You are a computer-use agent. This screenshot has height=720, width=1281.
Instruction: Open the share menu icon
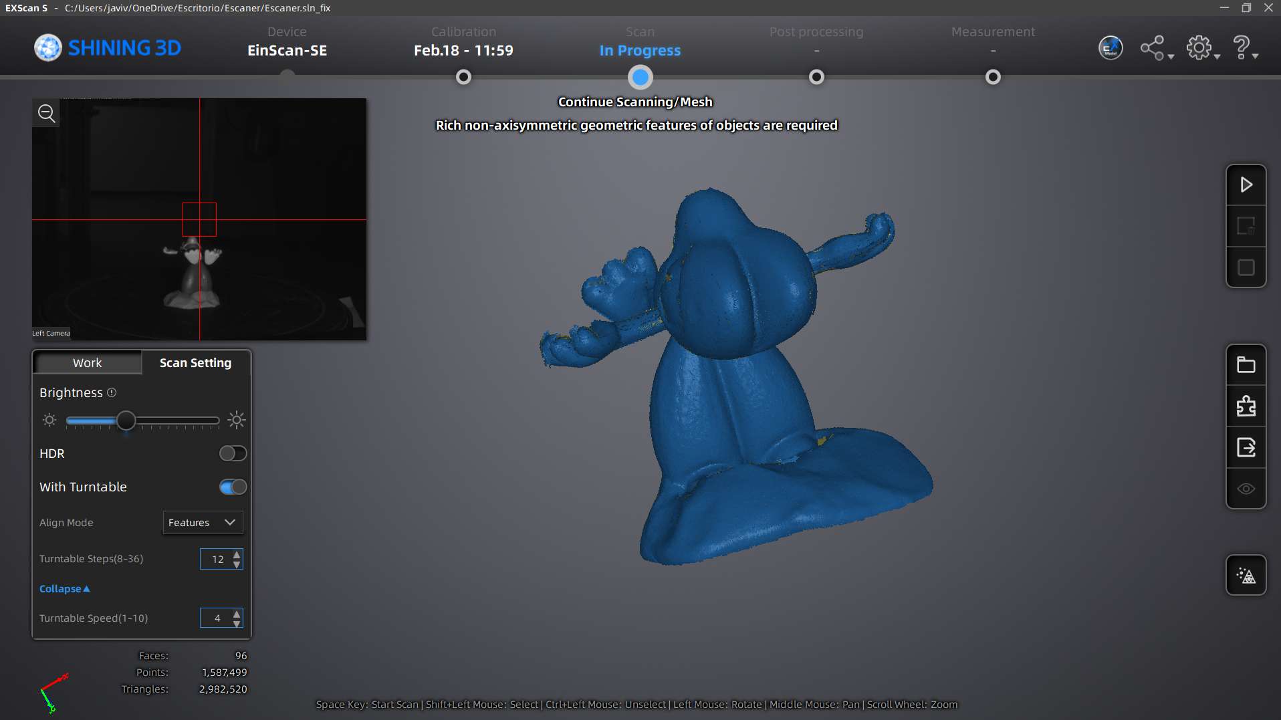(1157, 48)
